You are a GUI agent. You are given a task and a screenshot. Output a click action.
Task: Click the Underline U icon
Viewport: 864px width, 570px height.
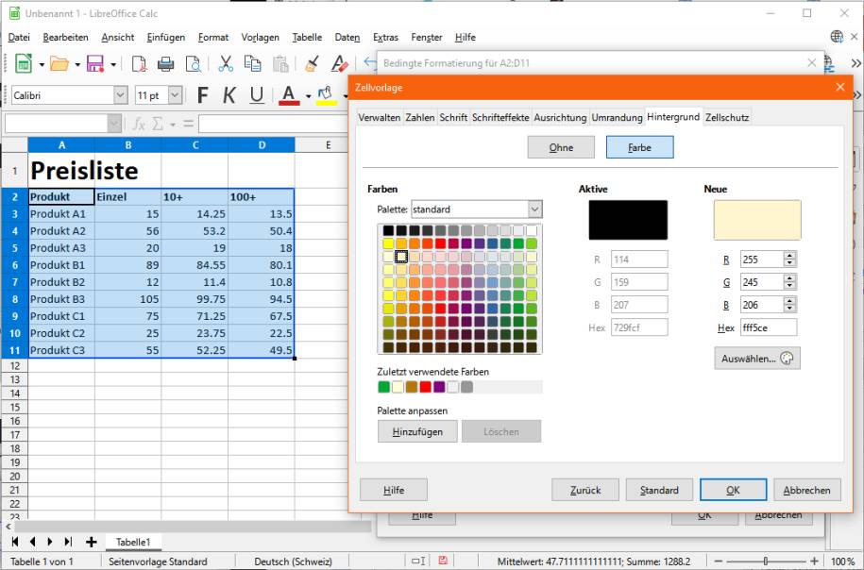[256, 95]
